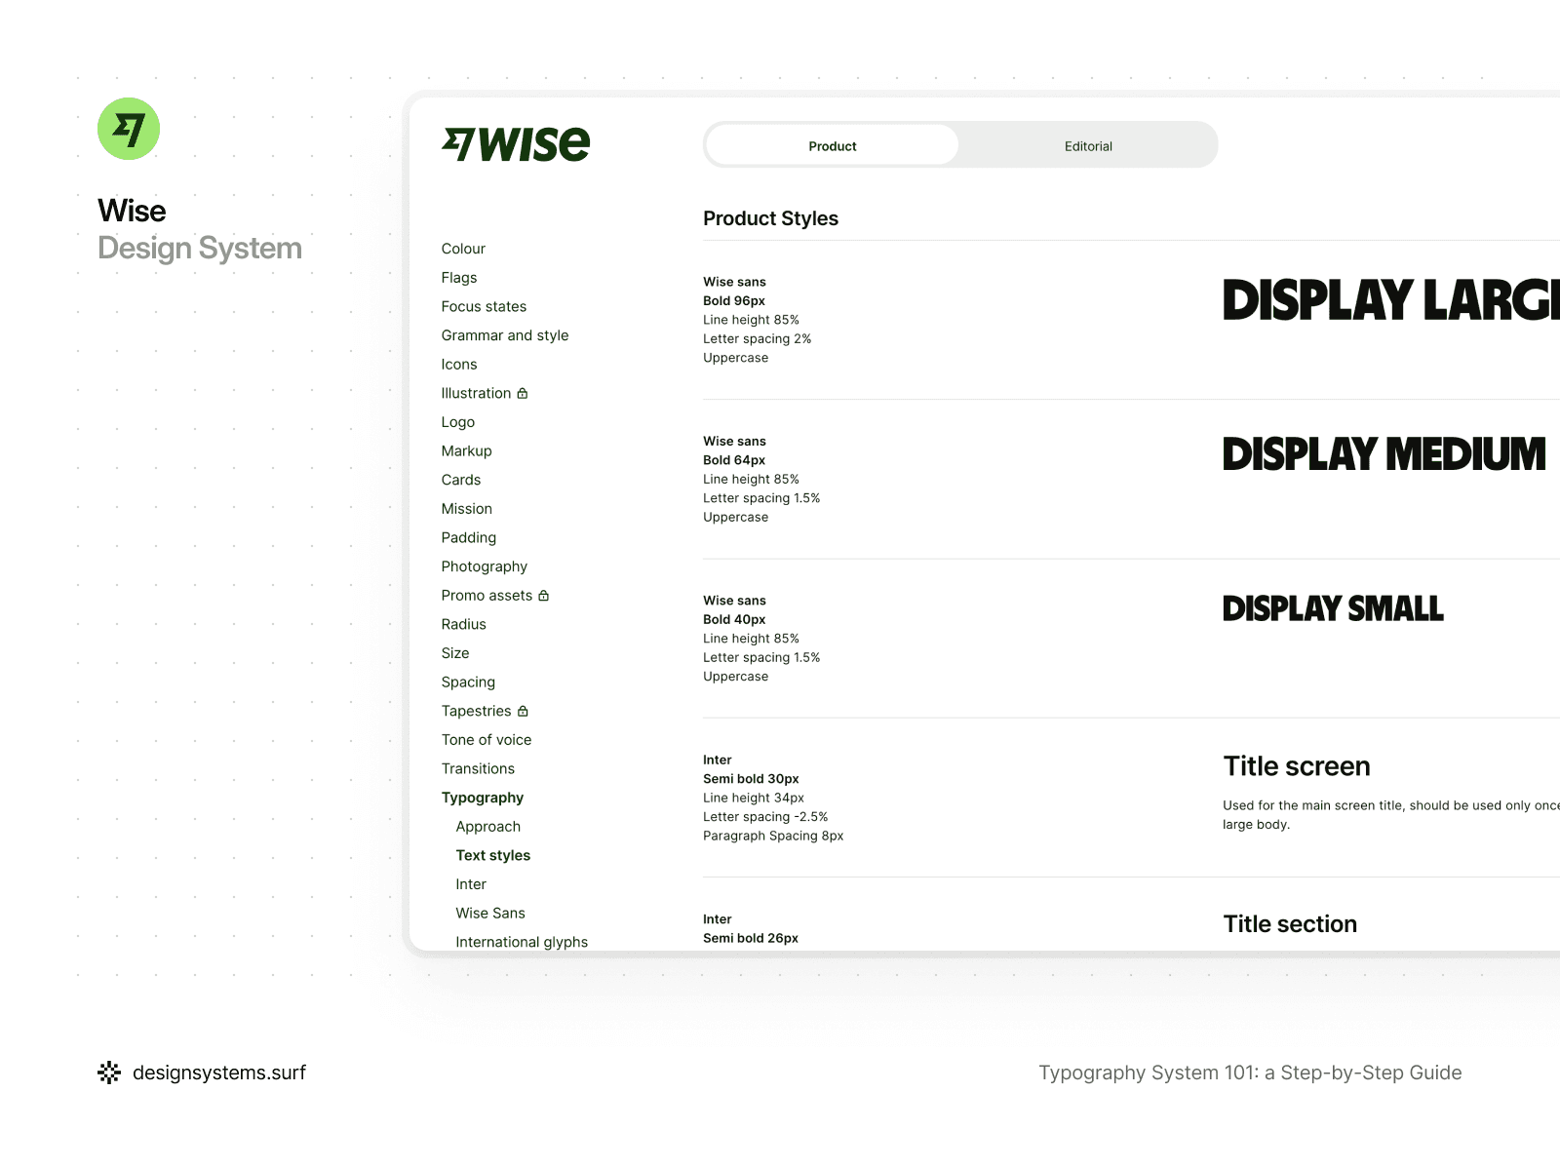1560x1170 pixels.
Task: Open Tone of voice page
Action: point(487,740)
